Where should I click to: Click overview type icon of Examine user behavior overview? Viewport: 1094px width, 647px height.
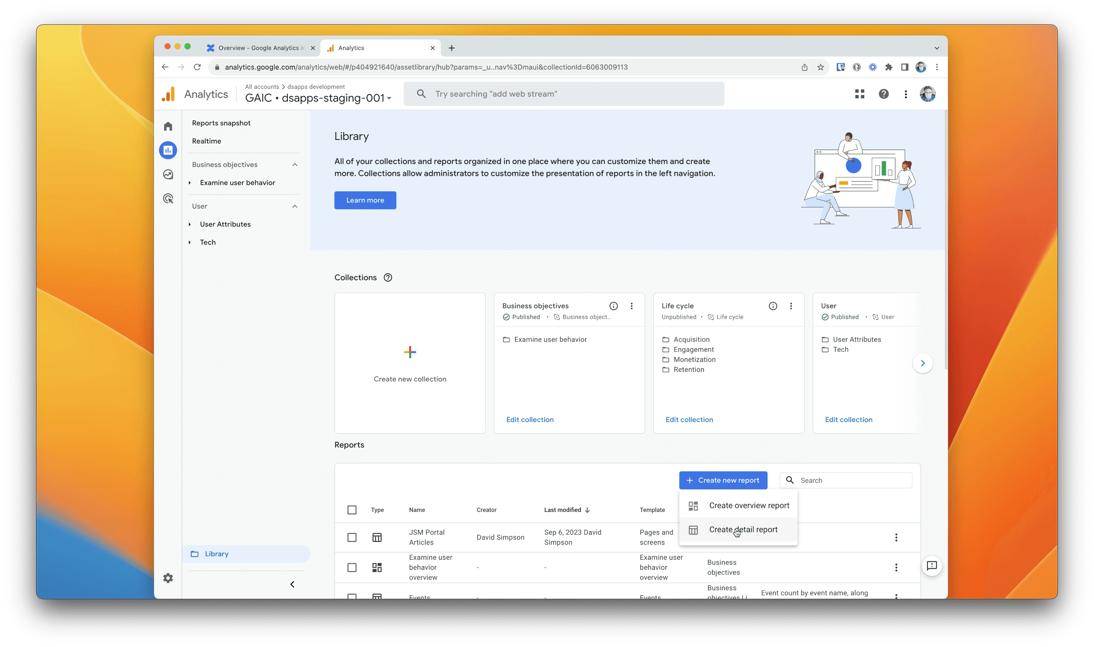[x=377, y=568]
